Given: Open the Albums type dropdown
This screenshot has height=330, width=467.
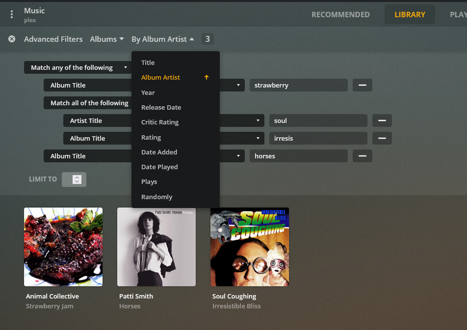Looking at the screenshot, I should pyautogui.click(x=107, y=39).
